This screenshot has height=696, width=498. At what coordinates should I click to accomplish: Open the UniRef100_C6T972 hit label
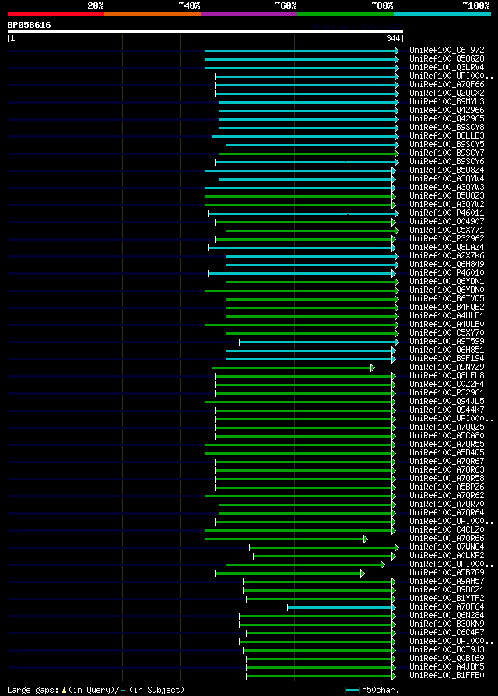coord(447,50)
